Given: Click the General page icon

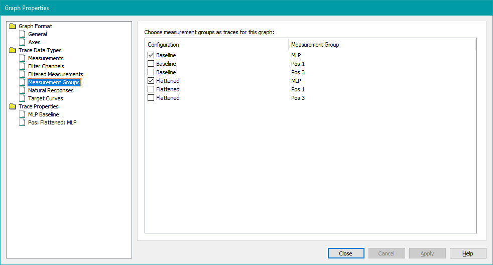Looking at the screenshot, I should (x=22, y=34).
